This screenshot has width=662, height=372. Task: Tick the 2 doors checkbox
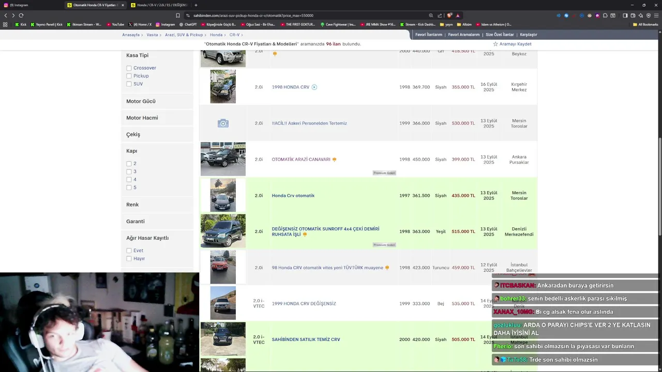tap(129, 164)
